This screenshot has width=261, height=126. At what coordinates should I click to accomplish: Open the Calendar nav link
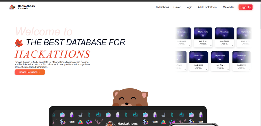tap(229, 7)
